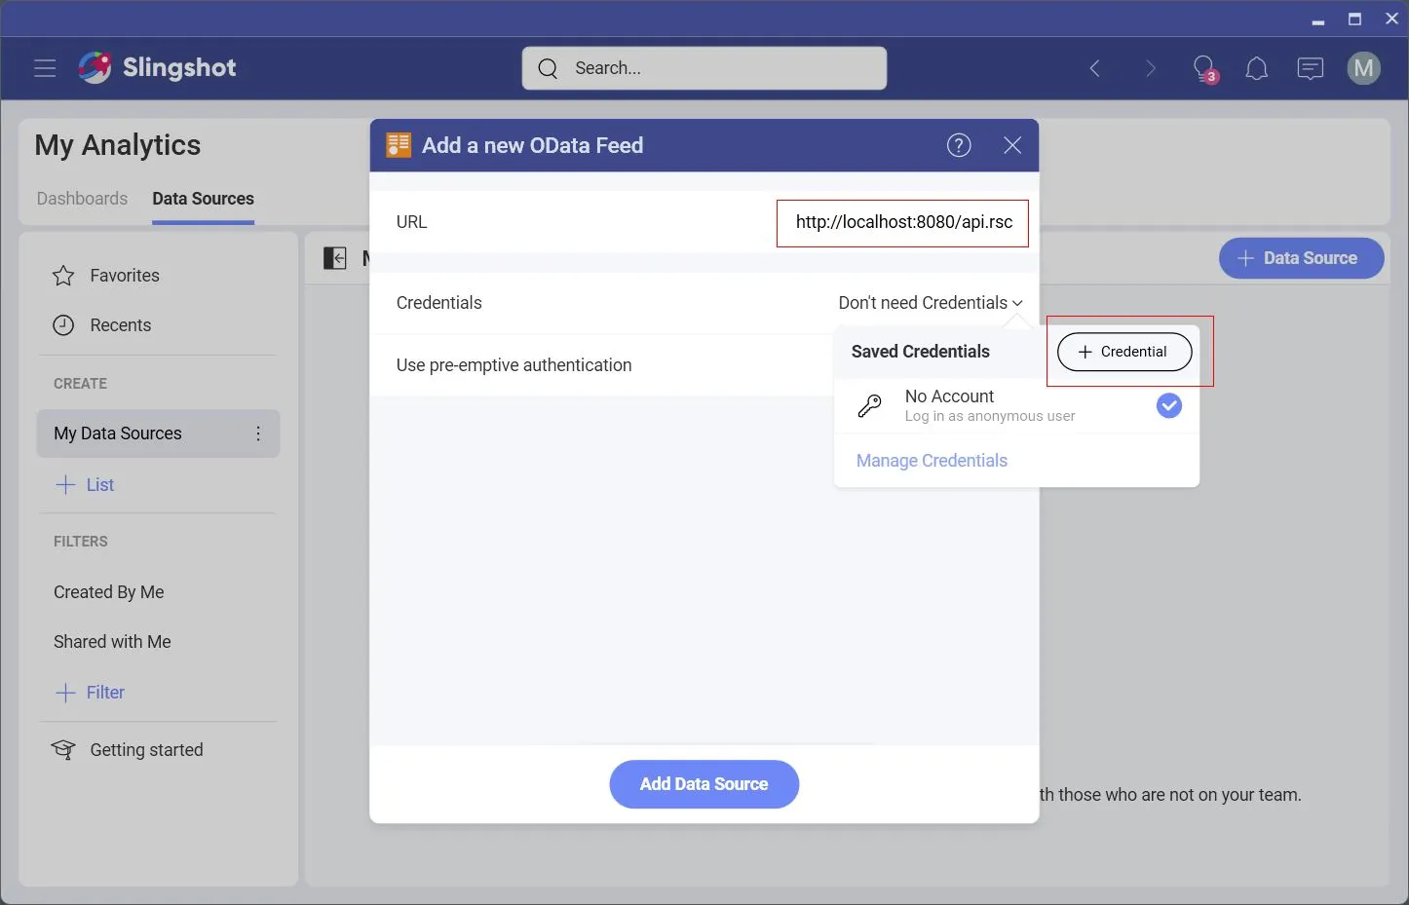This screenshot has height=905, width=1409.
Task: Click the URL input field
Action: pos(902,223)
